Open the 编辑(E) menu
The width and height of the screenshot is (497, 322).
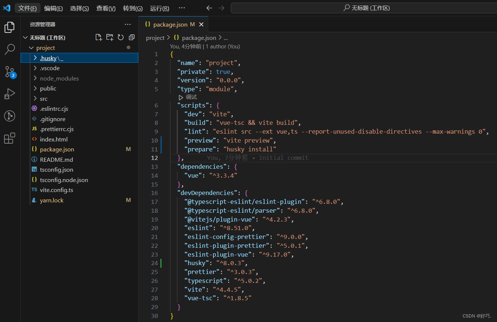coord(53,8)
